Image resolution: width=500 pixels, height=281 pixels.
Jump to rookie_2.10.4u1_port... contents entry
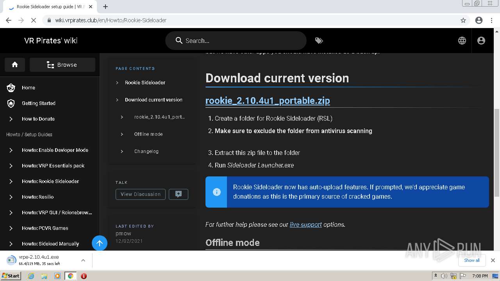[159, 117]
